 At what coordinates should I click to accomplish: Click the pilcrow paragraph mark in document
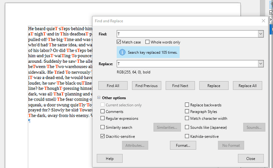pyautogui.click(x=29, y=121)
